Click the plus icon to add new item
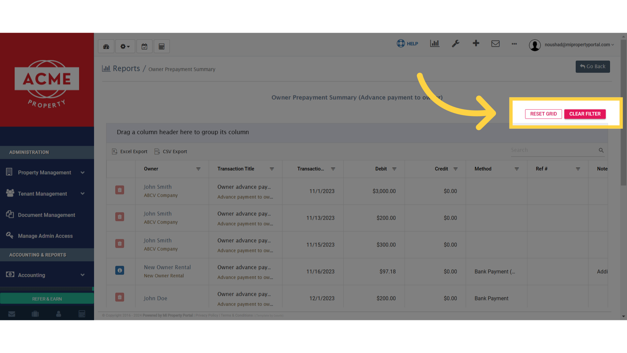 coord(476,43)
